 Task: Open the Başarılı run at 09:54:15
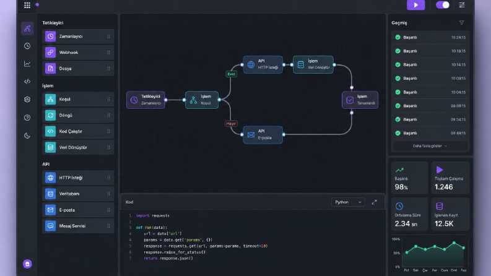click(x=430, y=119)
